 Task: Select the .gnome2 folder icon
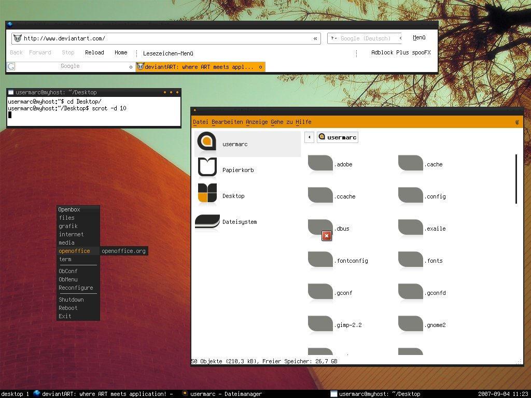click(411, 324)
